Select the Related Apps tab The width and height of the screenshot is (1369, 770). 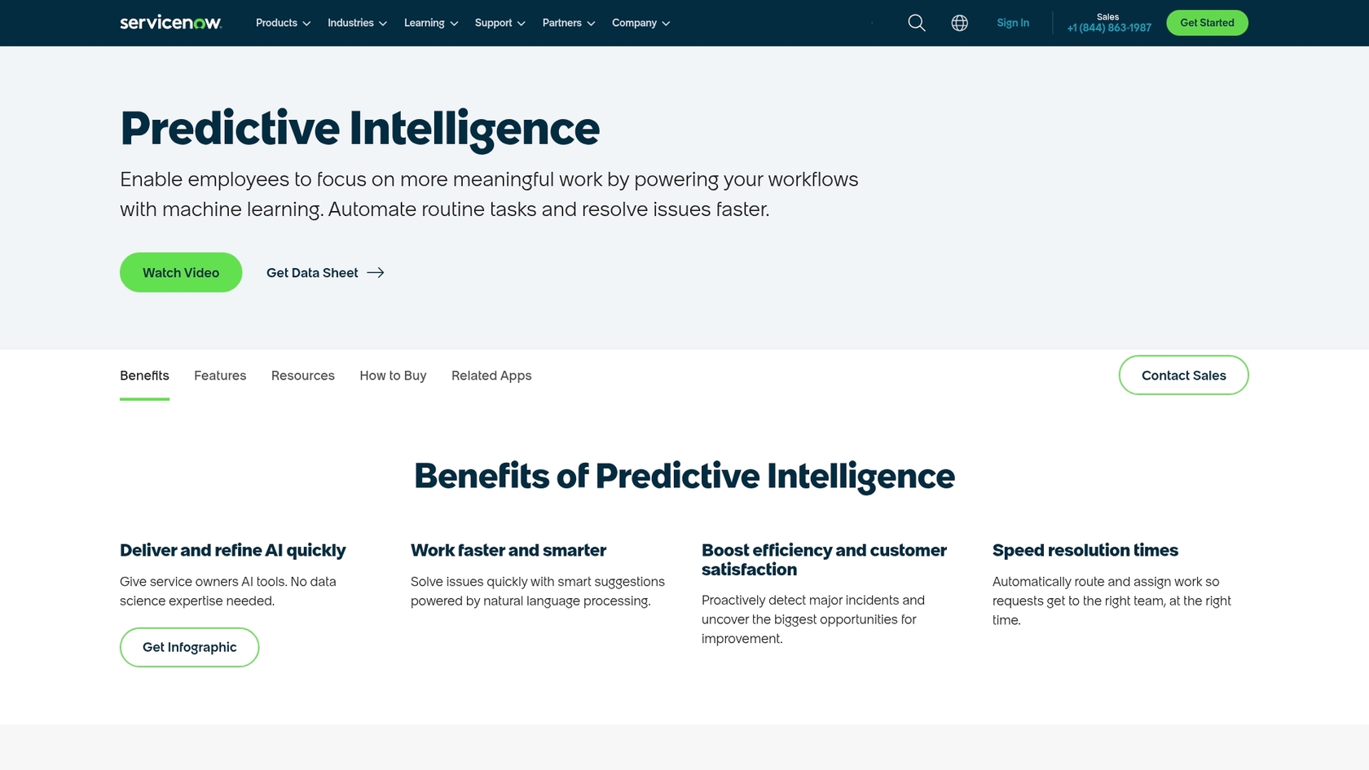point(491,376)
